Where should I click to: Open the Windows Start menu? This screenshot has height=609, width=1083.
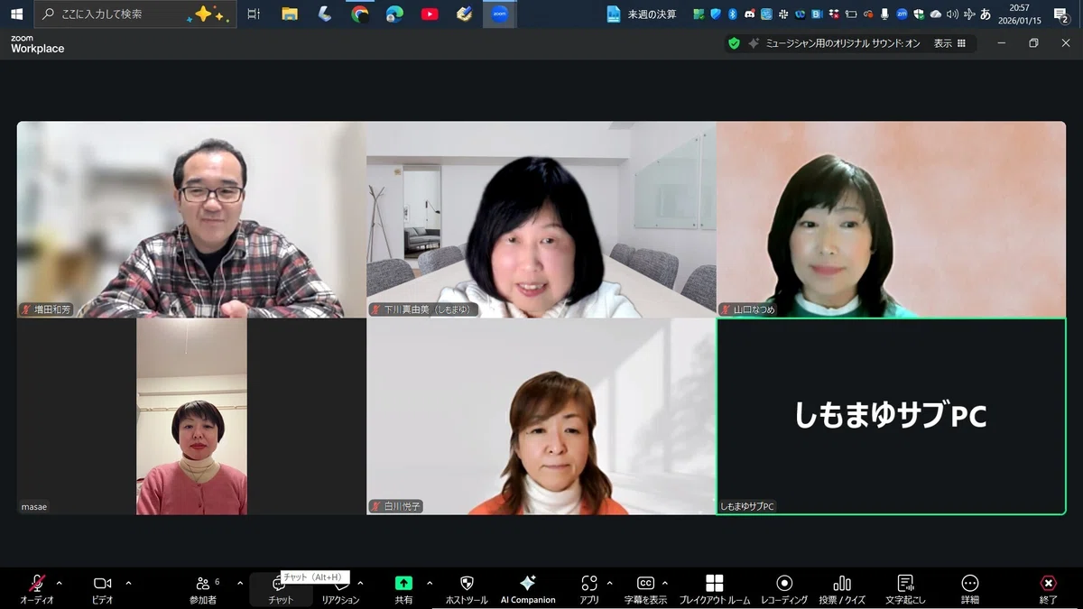click(x=16, y=14)
